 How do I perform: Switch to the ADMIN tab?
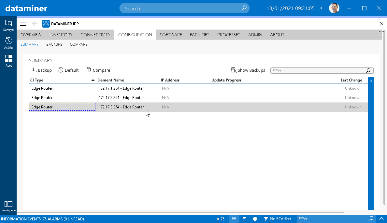coord(255,35)
